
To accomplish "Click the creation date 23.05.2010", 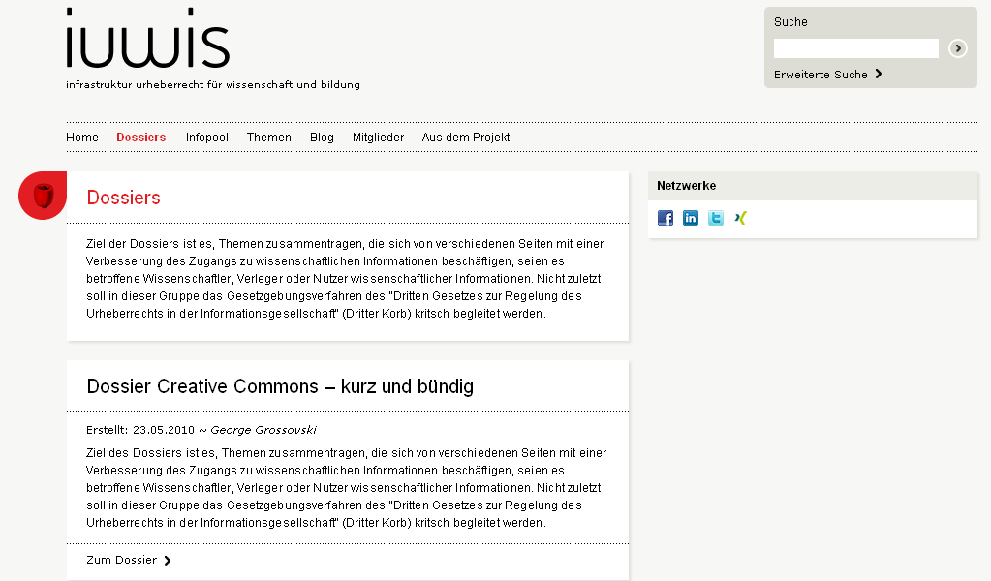I will [164, 430].
